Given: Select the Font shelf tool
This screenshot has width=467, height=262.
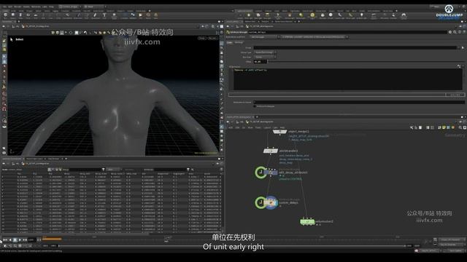Looking at the screenshot, I should 104,15.
